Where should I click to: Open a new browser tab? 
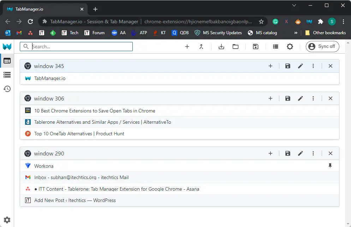pyautogui.click(x=95, y=9)
